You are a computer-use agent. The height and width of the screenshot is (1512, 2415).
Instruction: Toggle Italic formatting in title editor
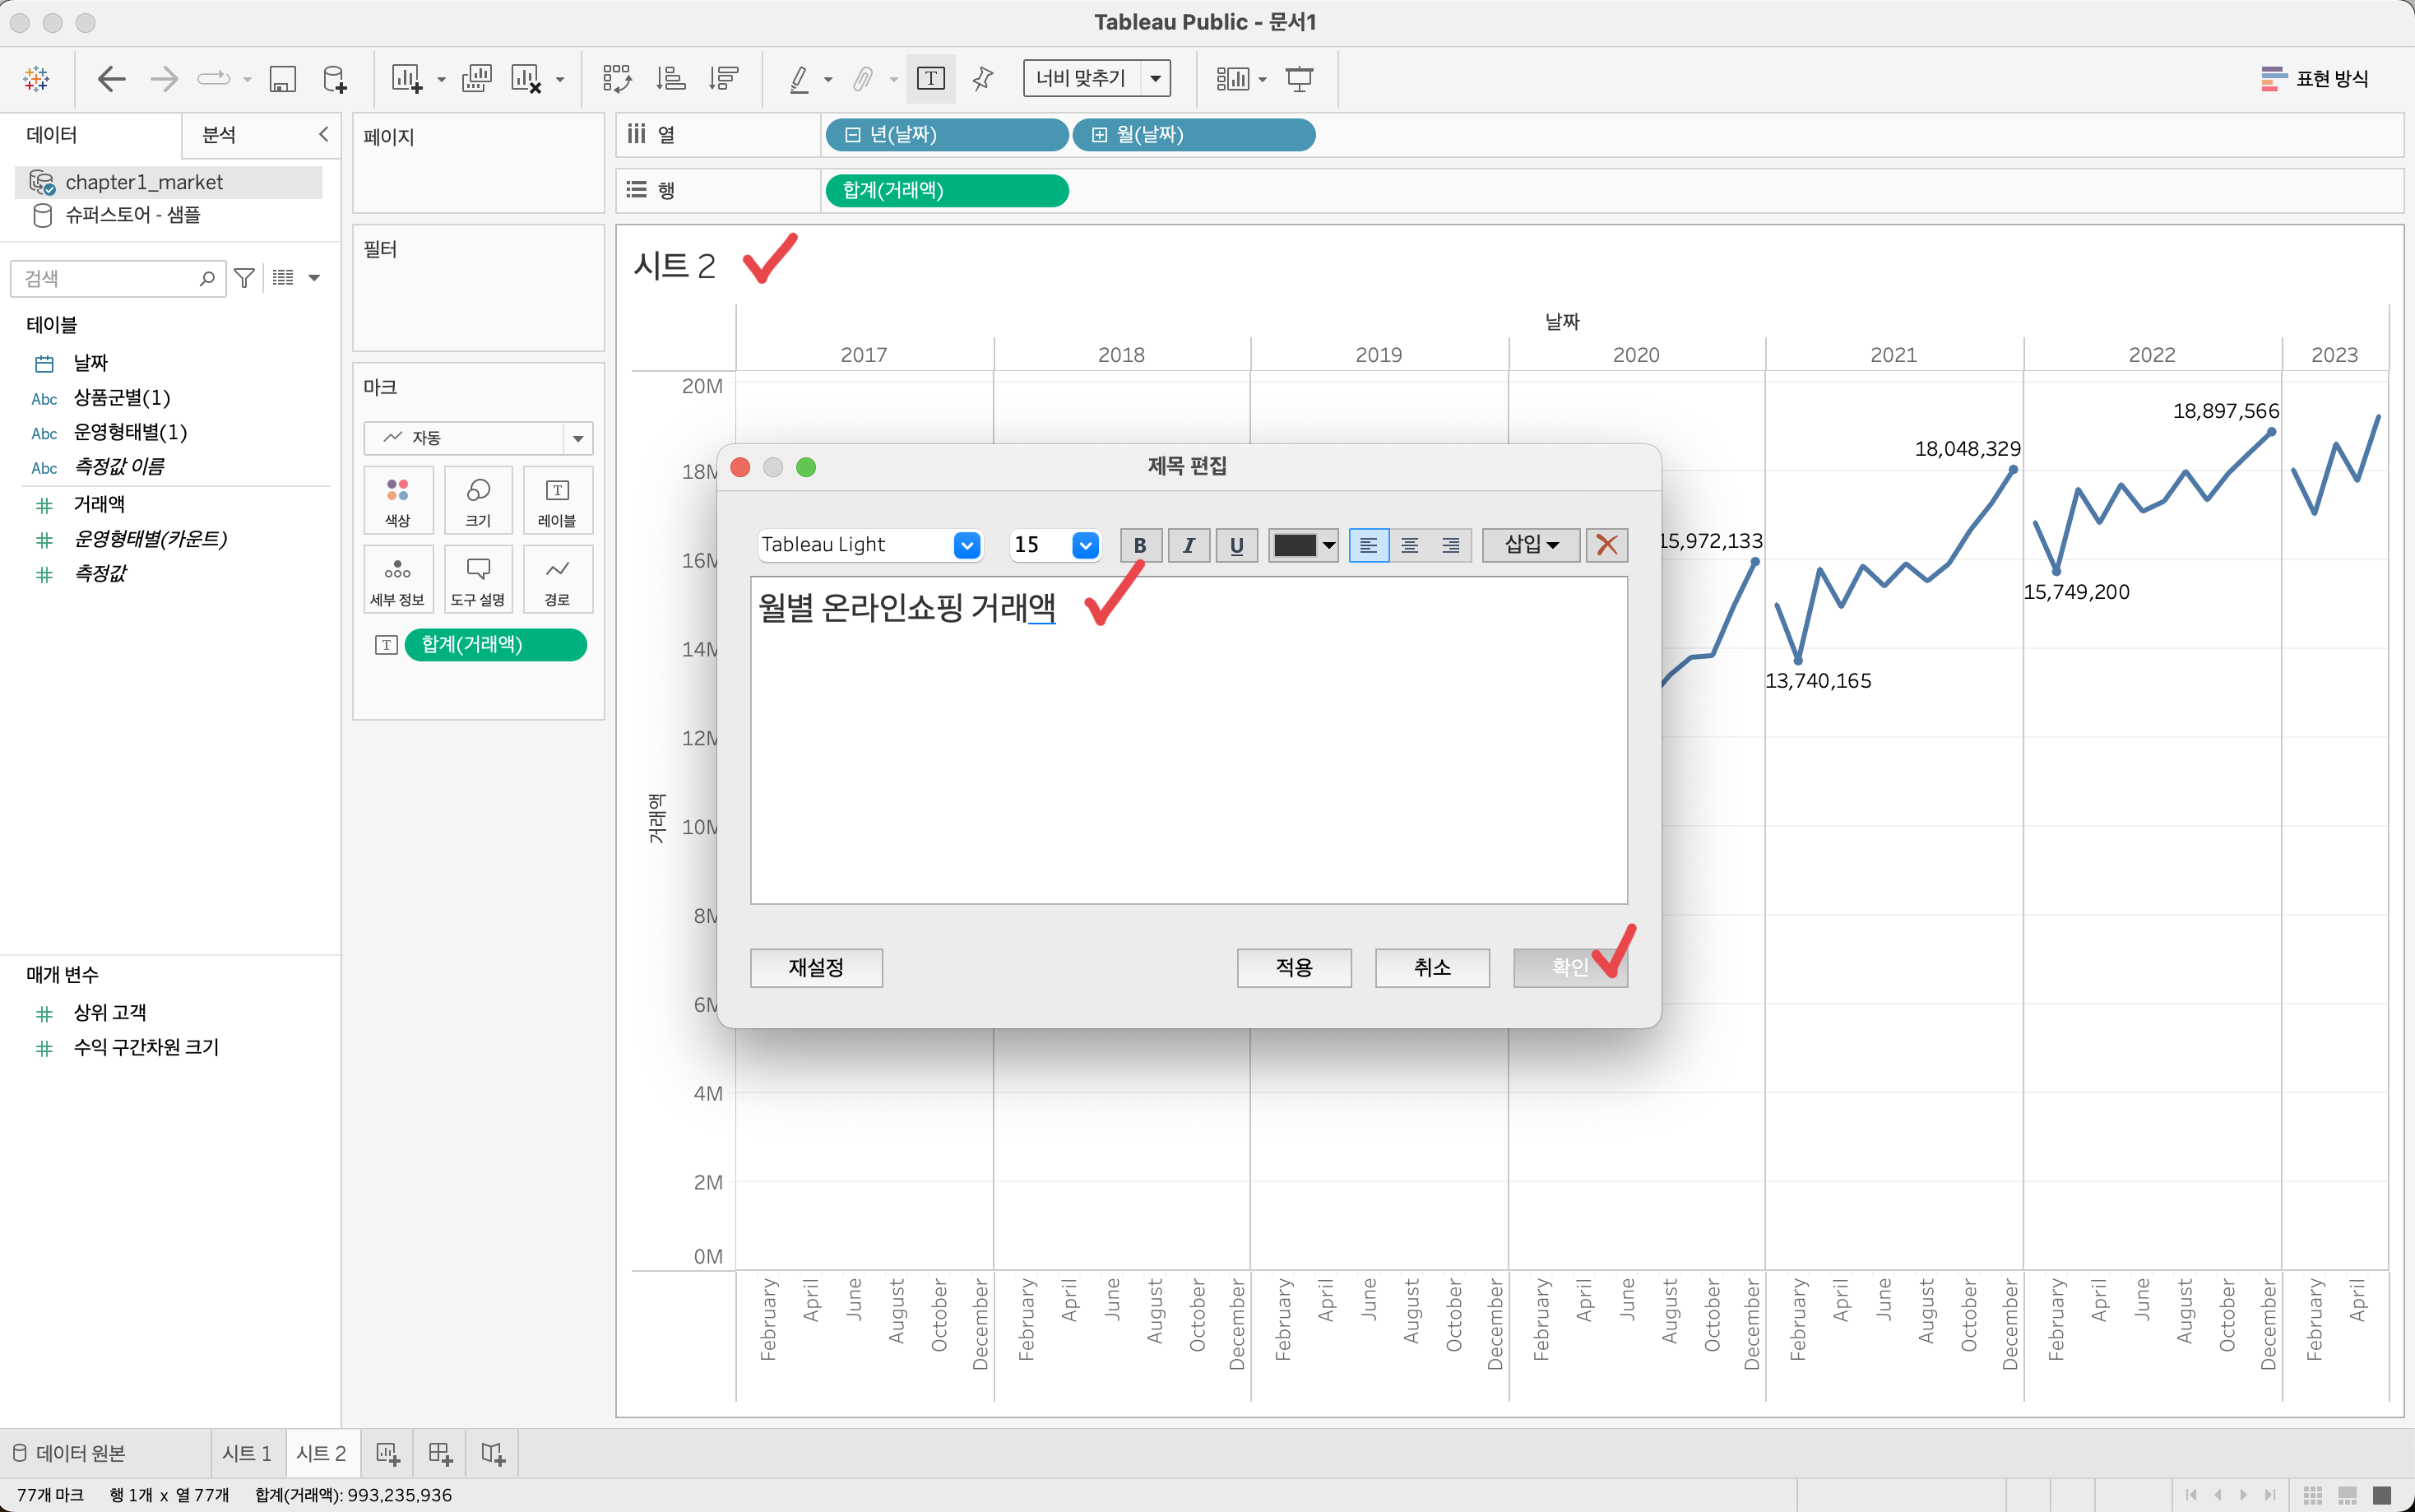click(1189, 545)
